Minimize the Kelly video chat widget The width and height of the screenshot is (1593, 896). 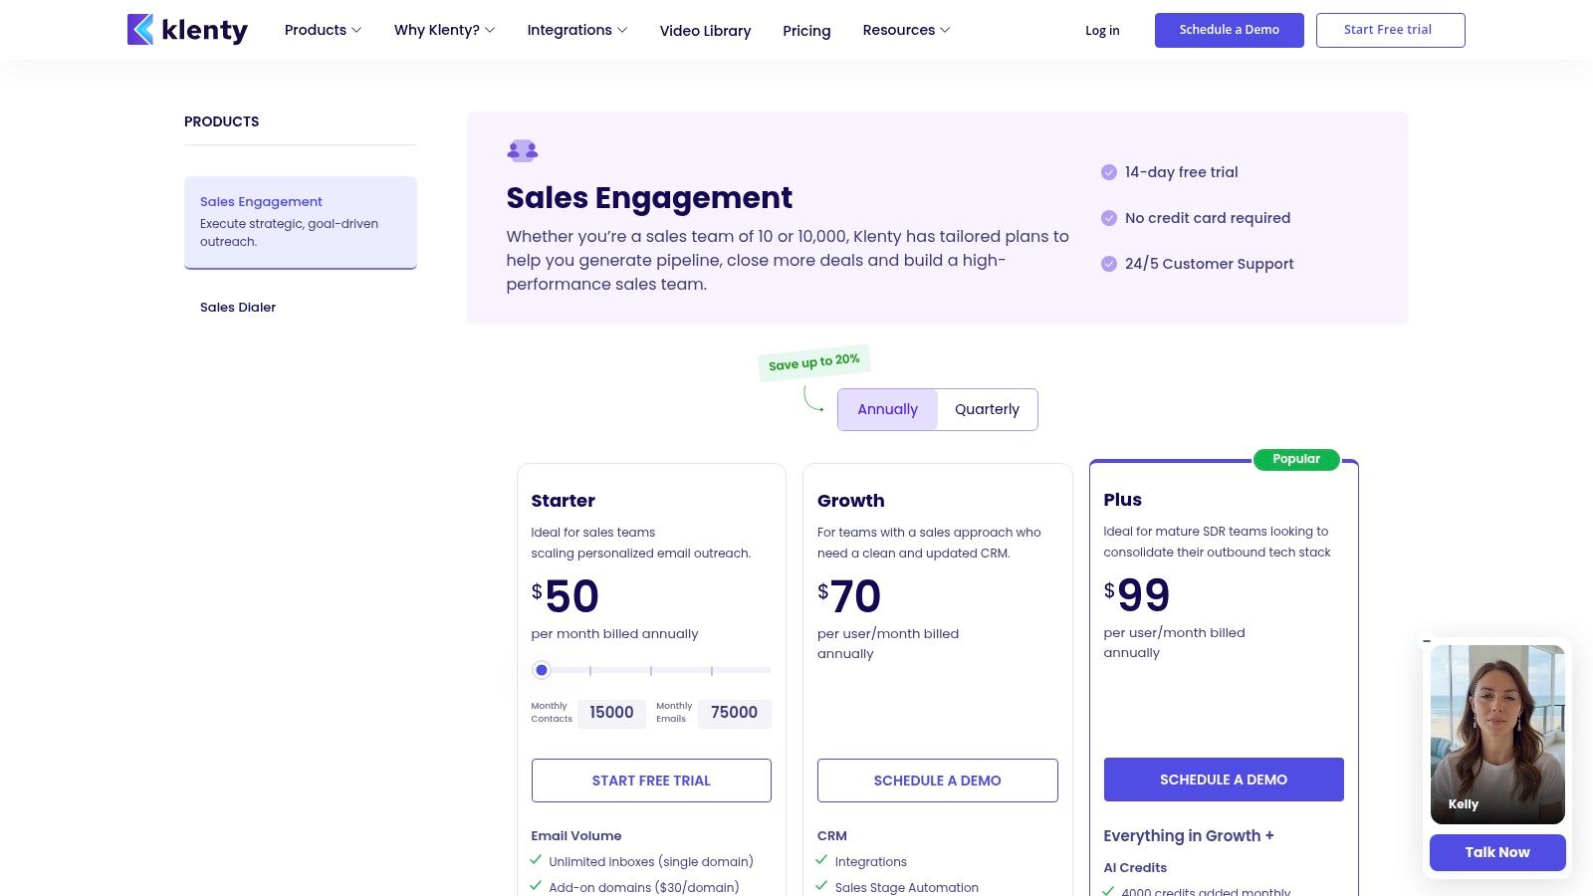click(x=1427, y=641)
